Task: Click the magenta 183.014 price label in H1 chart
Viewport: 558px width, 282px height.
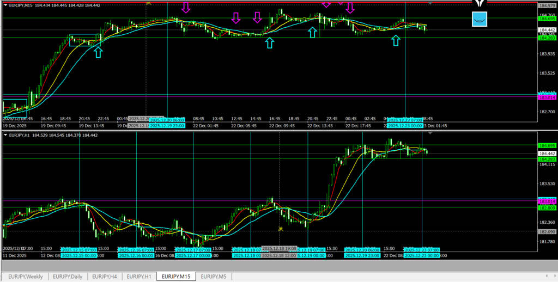Action: [547, 201]
